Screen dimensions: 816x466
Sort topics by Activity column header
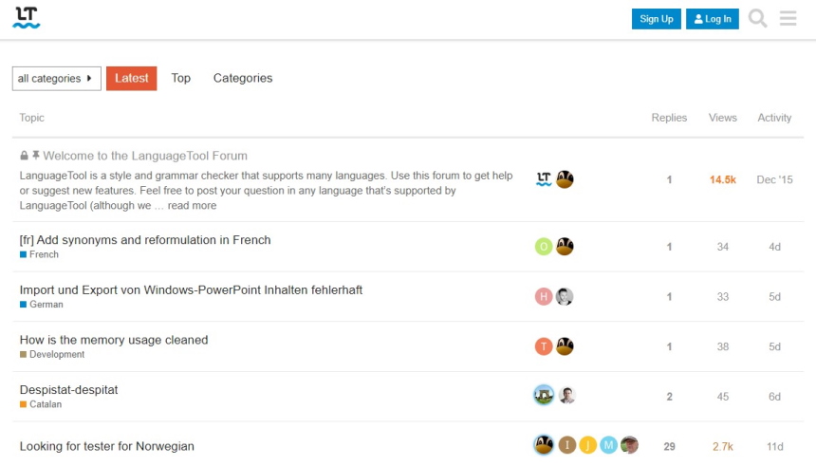pyautogui.click(x=774, y=118)
